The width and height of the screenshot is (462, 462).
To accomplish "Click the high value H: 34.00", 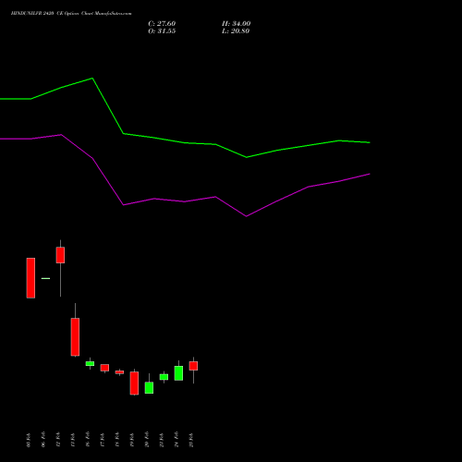I will tap(236, 24).
